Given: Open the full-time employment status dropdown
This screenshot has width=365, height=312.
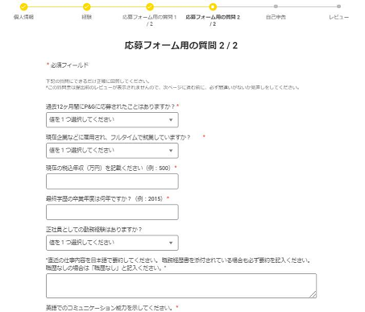Looking at the screenshot, I should tap(112, 151).
